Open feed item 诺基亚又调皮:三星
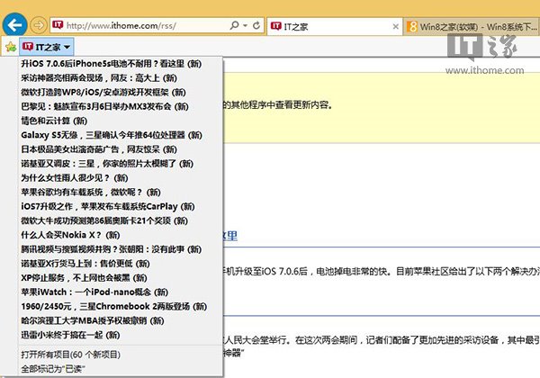Image resolution: width=540 pixels, height=378 pixels. pos(121,164)
